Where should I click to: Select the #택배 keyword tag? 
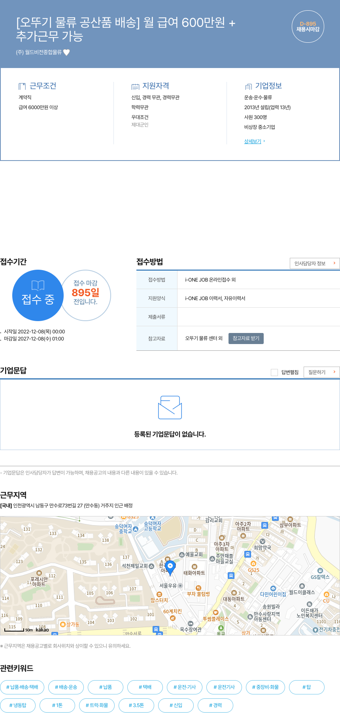[x=145, y=687]
